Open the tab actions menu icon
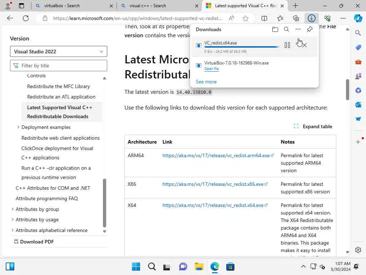 [x=21, y=6]
